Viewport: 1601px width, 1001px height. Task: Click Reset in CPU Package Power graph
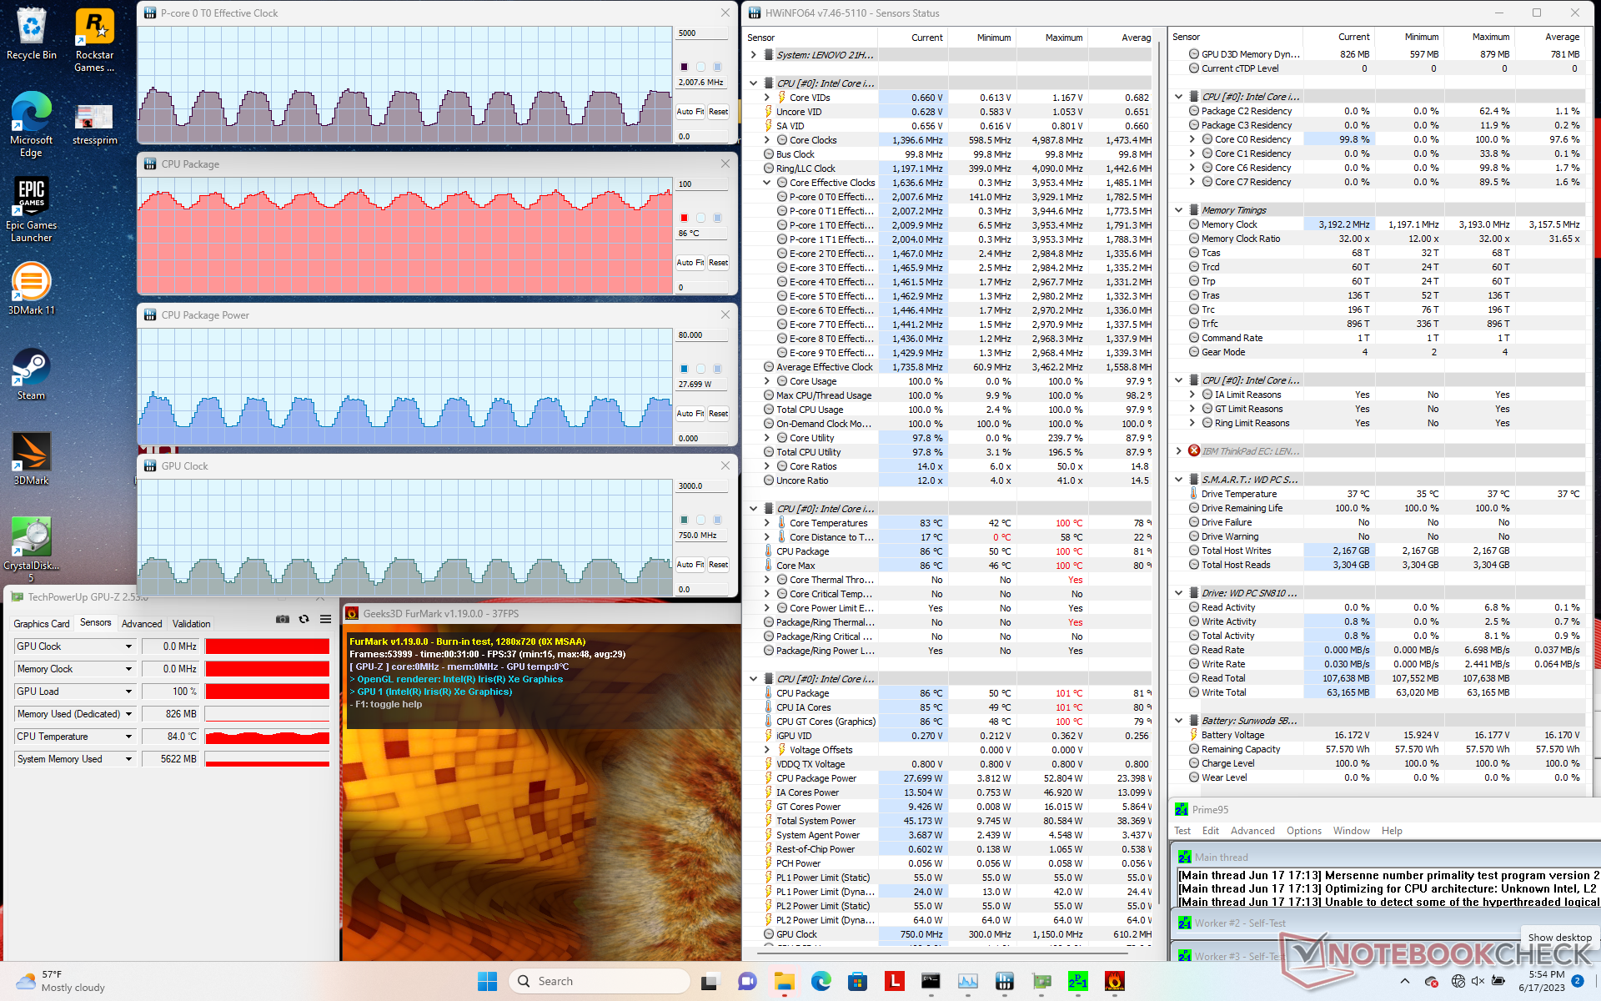pos(718,414)
